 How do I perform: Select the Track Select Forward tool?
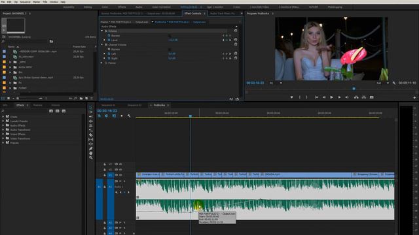(90, 112)
